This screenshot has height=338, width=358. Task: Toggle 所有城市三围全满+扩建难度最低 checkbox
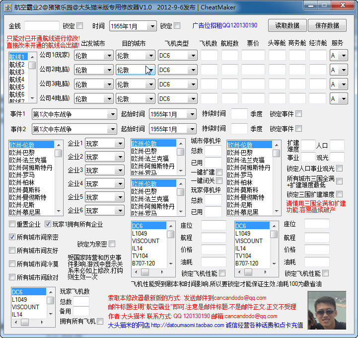[340, 181]
